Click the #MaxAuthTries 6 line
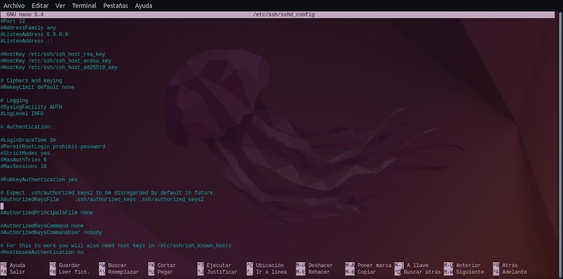Image resolution: width=563 pixels, height=279 pixels. coord(23,160)
